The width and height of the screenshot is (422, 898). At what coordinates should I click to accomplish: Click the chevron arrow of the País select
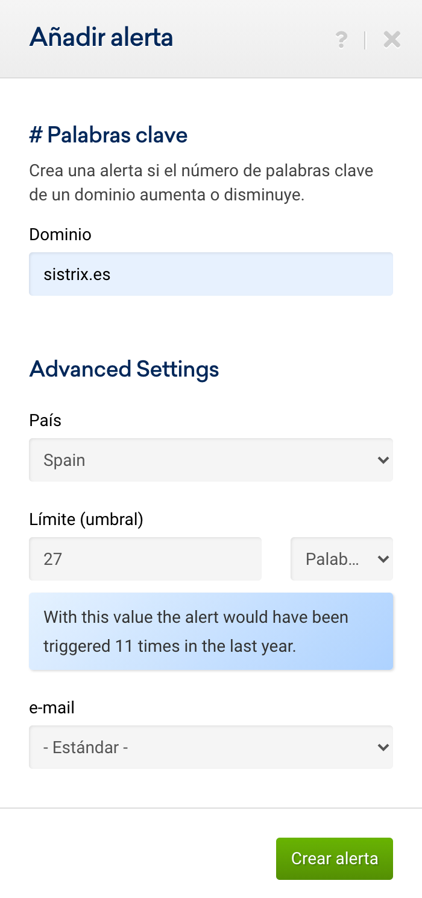tap(382, 460)
